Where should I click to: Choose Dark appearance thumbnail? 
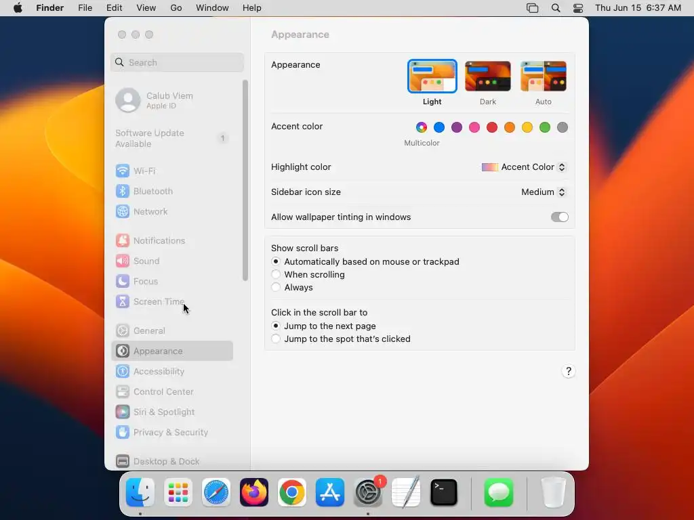(488, 76)
